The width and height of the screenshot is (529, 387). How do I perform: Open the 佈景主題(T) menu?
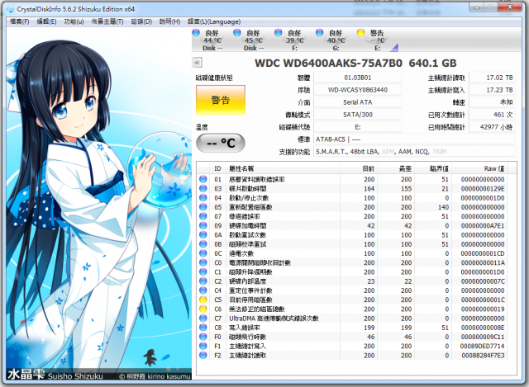107,22
